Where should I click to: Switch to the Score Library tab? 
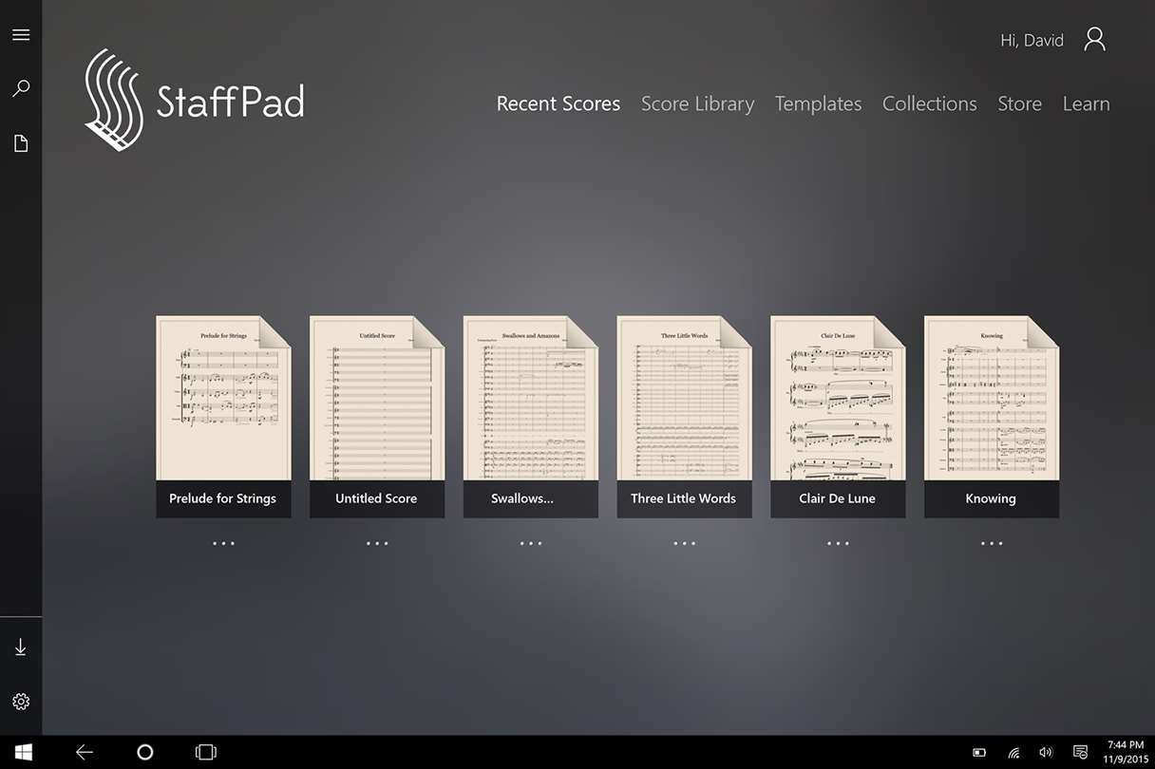[697, 103]
